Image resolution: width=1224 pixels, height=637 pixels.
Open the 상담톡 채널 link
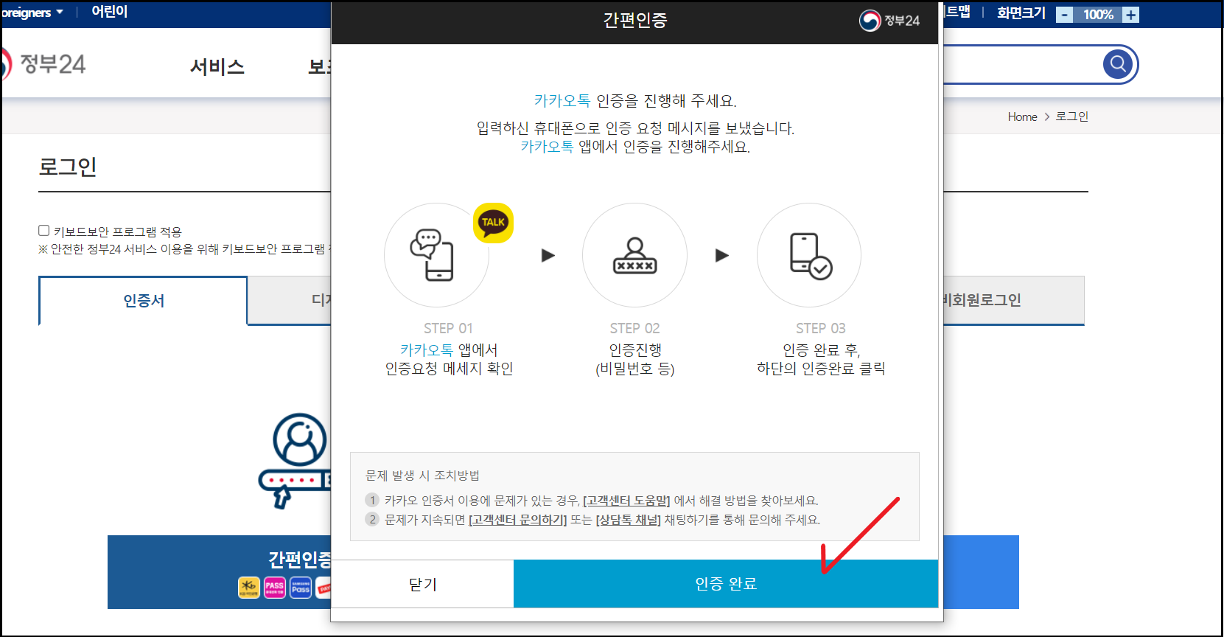coord(628,520)
